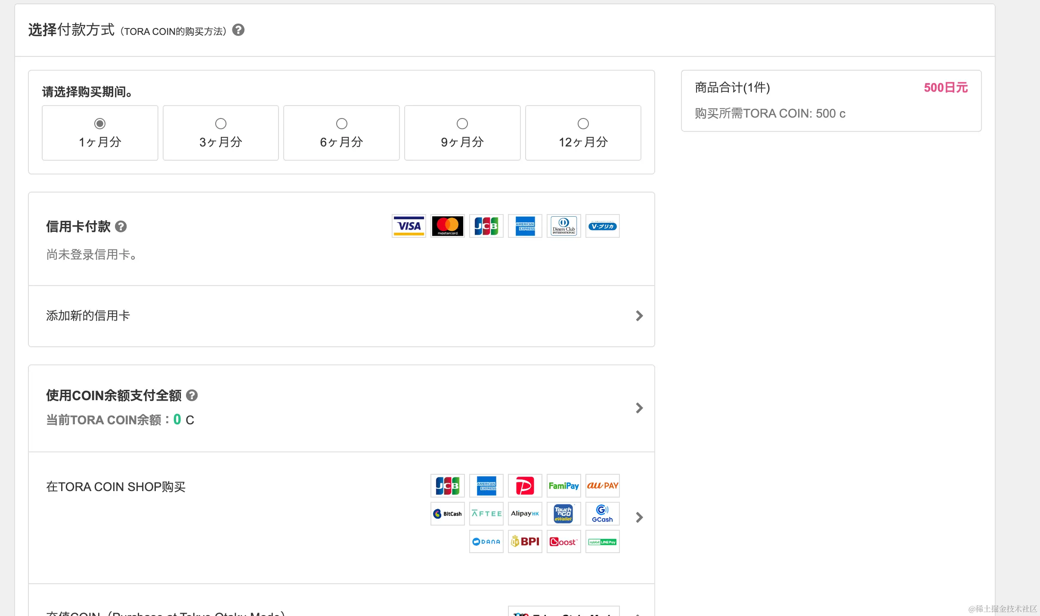Click the Diners Club logo
Screen dimensions: 1040x616
click(563, 226)
